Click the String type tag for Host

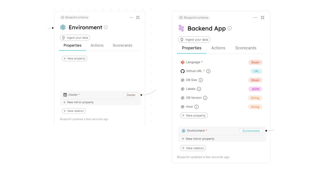pyautogui.click(x=255, y=107)
